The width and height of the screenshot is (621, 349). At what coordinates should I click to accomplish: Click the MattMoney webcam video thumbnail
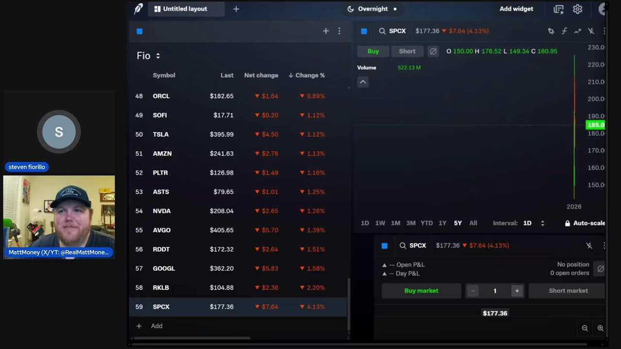[59, 217]
